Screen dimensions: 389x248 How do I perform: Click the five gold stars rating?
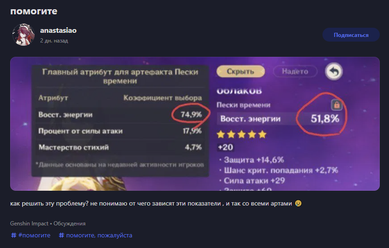pos(242,134)
